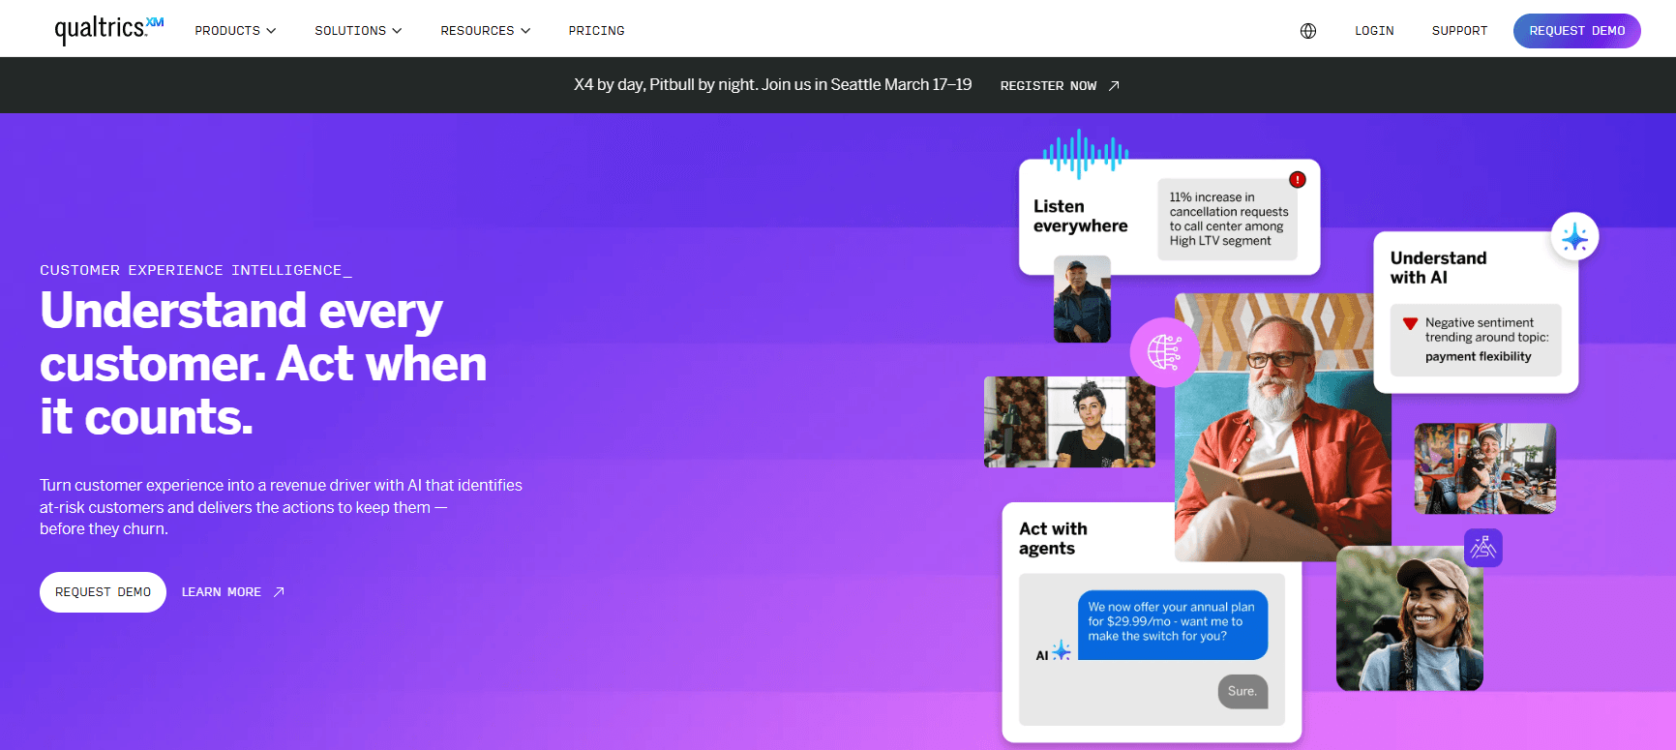Click the blue AI sparkle icon

tap(1574, 236)
